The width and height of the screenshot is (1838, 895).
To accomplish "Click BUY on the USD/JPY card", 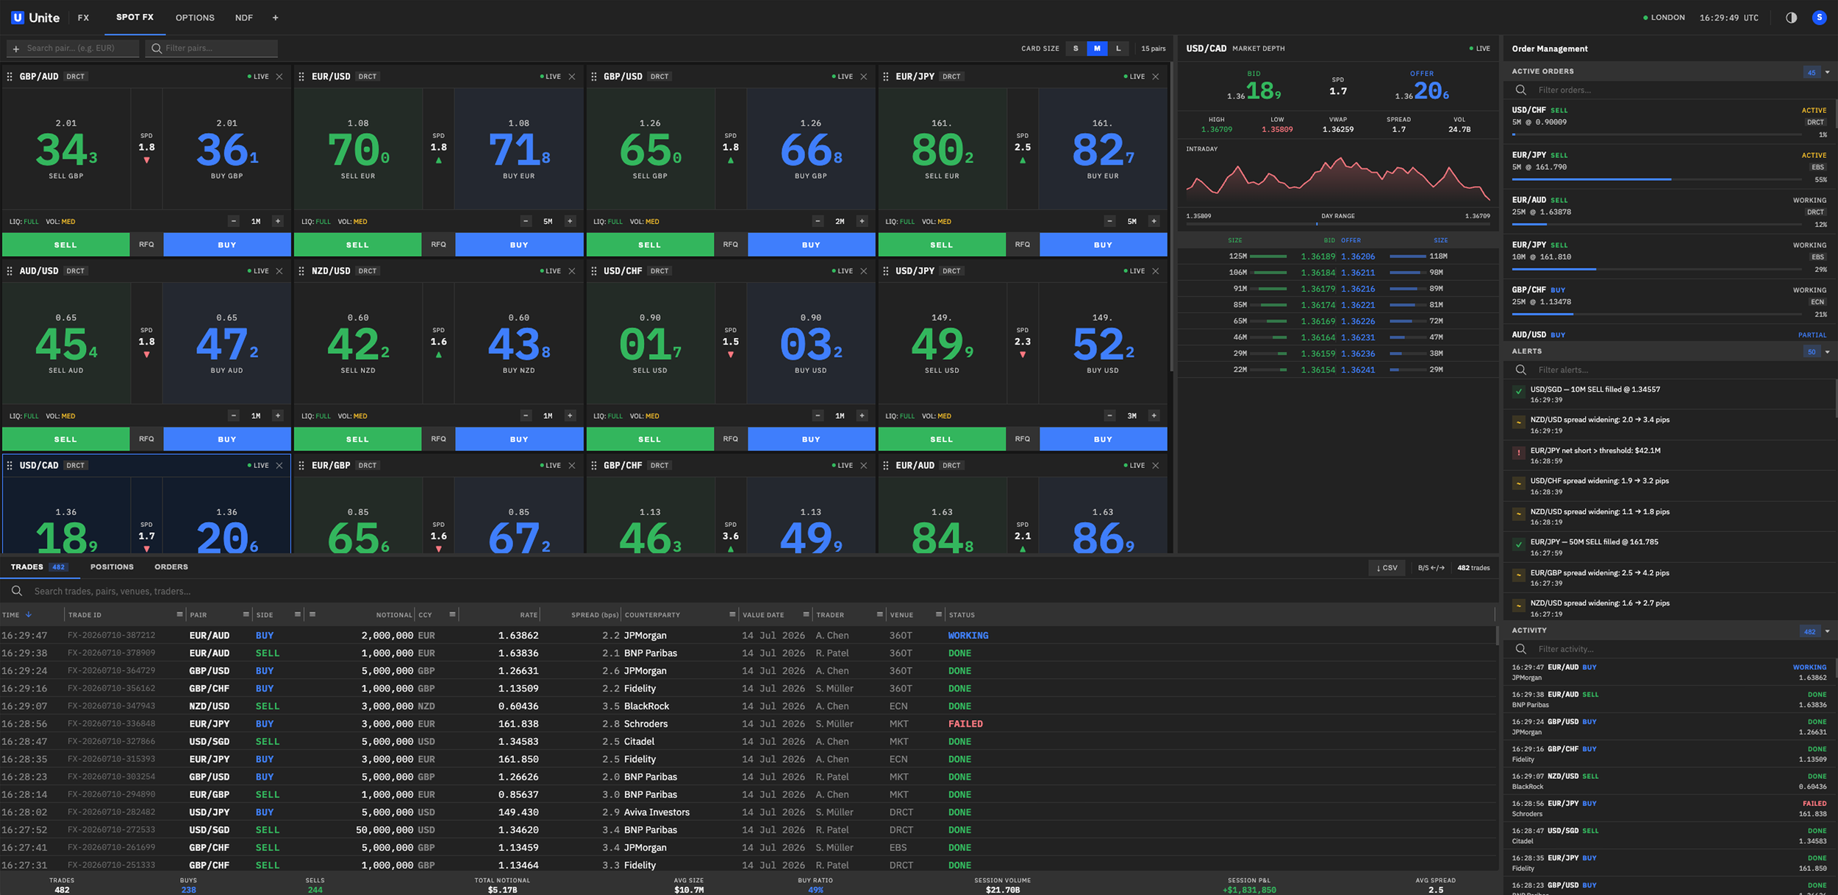I will coord(1103,439).
